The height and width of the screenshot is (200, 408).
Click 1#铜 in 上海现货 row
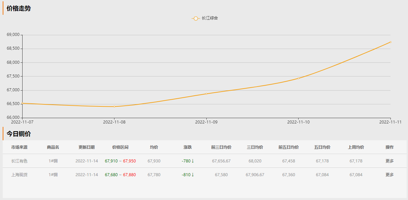click(53, 175)
